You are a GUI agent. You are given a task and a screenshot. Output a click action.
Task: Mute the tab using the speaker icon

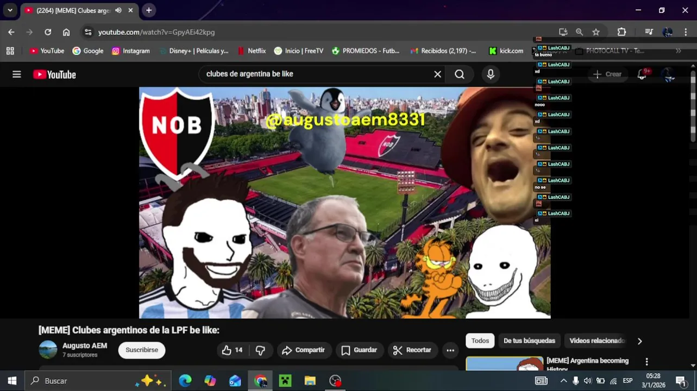(118, 10)
